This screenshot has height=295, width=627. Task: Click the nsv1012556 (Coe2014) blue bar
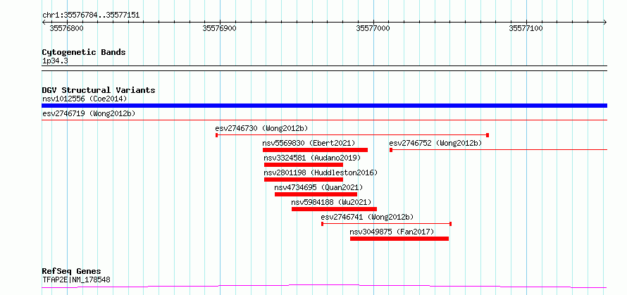(324, 106)
